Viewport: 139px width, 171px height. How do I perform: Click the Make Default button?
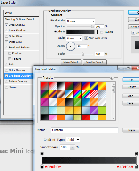pos(71,62)
